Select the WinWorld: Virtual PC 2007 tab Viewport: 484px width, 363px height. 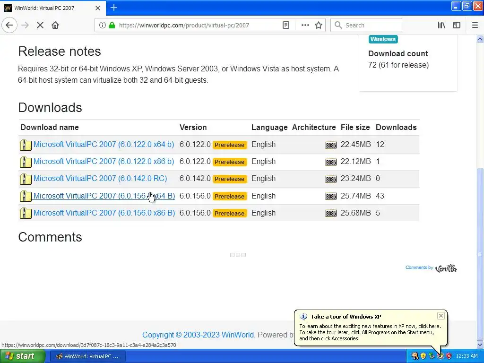pos(53,8)
